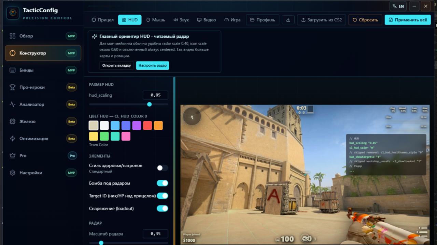437x245 pixels.
Task: Toggle Стиль здоровья/патронов switch
Action: (x=162, y=168)
